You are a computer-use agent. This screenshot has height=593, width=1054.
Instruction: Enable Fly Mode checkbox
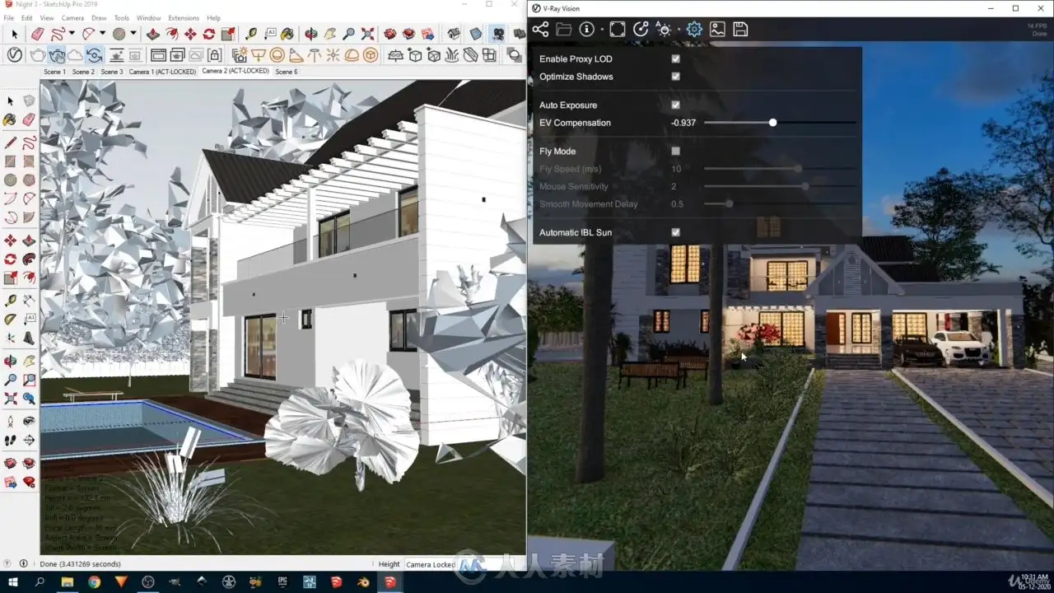676,152
